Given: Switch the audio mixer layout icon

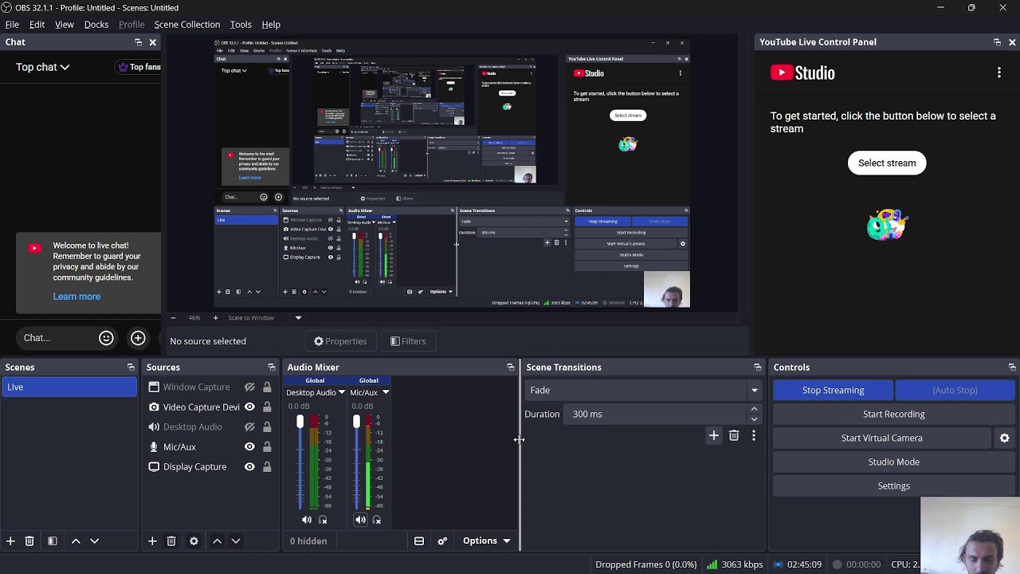Looking at the screenshot, I should (419, 541).
